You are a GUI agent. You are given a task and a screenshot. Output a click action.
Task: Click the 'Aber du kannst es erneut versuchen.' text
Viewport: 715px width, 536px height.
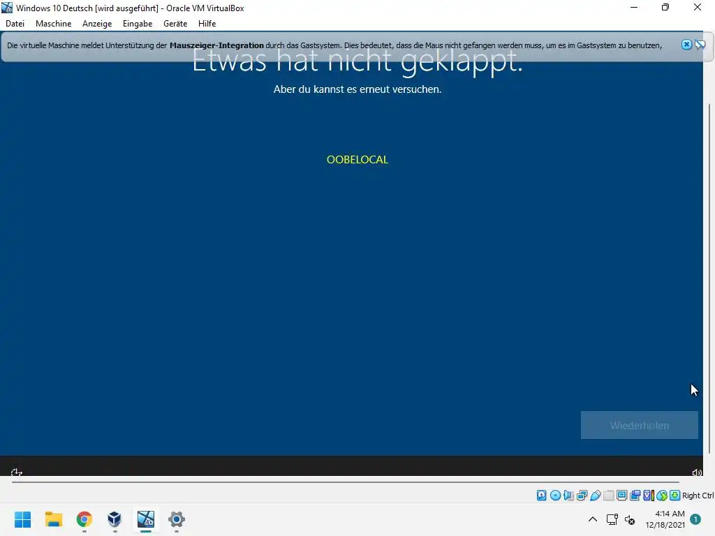[x=357, y=89]
